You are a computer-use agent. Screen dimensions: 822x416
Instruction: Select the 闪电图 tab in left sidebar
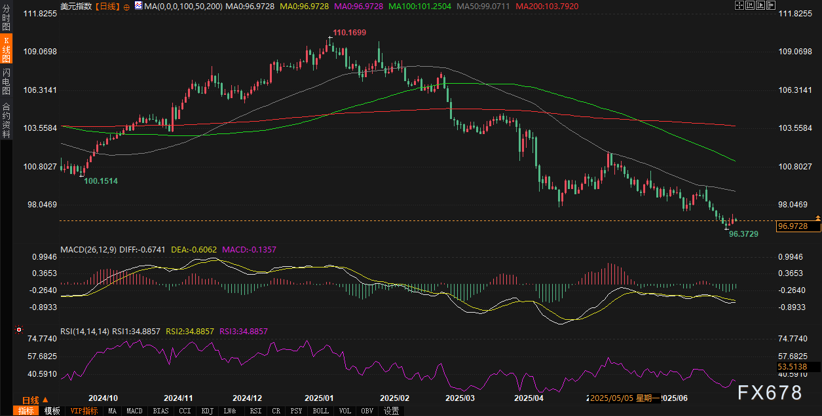[6, 81]
